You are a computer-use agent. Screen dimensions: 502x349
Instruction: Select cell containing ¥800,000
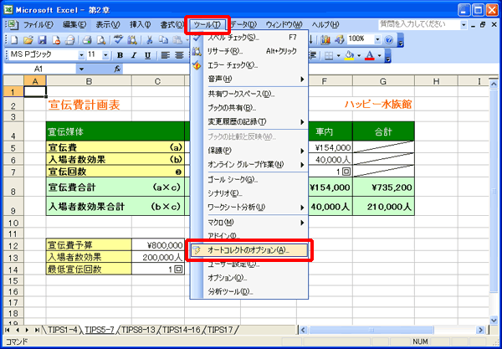click(x=158, y=245)
